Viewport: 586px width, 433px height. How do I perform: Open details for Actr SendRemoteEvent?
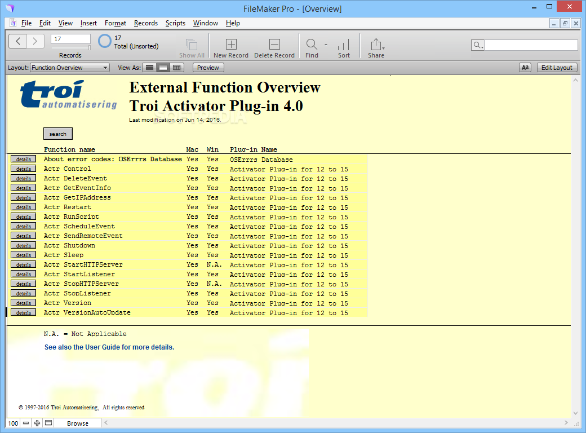pos(24,236)
